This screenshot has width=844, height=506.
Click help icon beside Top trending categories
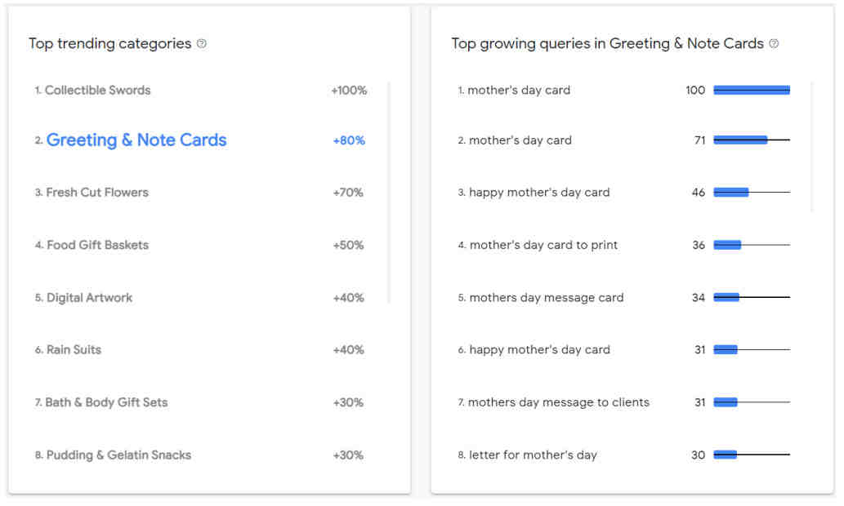pyautogui.click(x=201, y=43)
